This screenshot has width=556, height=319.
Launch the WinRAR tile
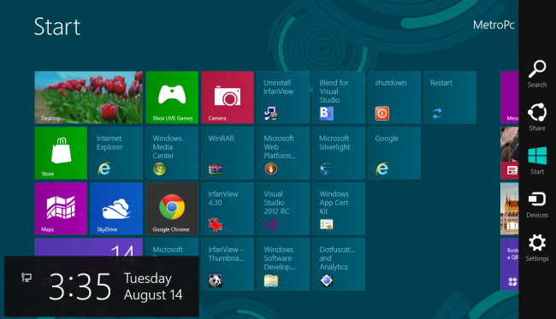228,153
